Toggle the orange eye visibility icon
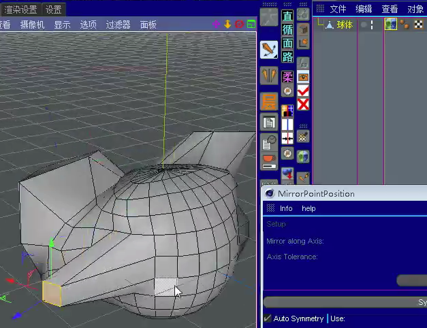The height and width of the screenshot is (328, 427). 303,78
